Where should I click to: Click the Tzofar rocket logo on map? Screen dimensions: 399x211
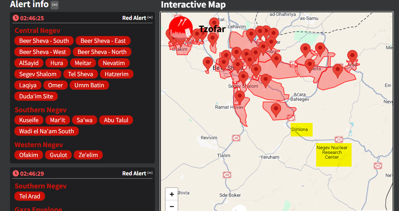point(181,28)
